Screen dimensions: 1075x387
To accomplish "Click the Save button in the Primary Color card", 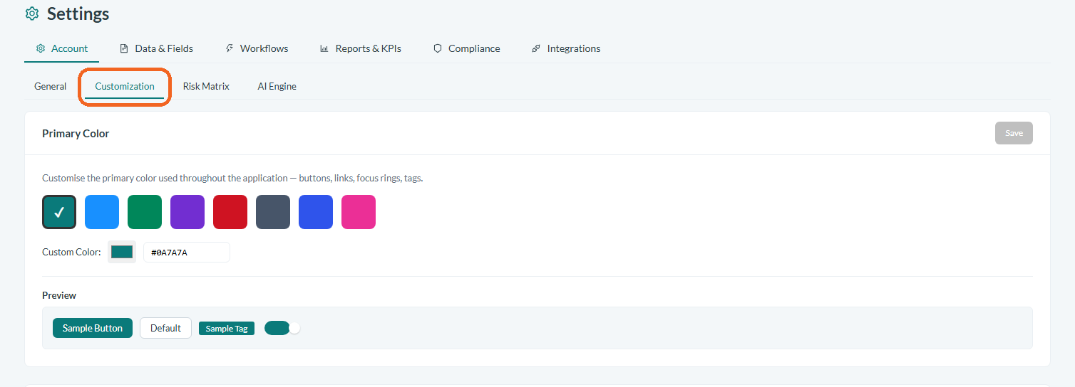I will (x=1014, y=133).
